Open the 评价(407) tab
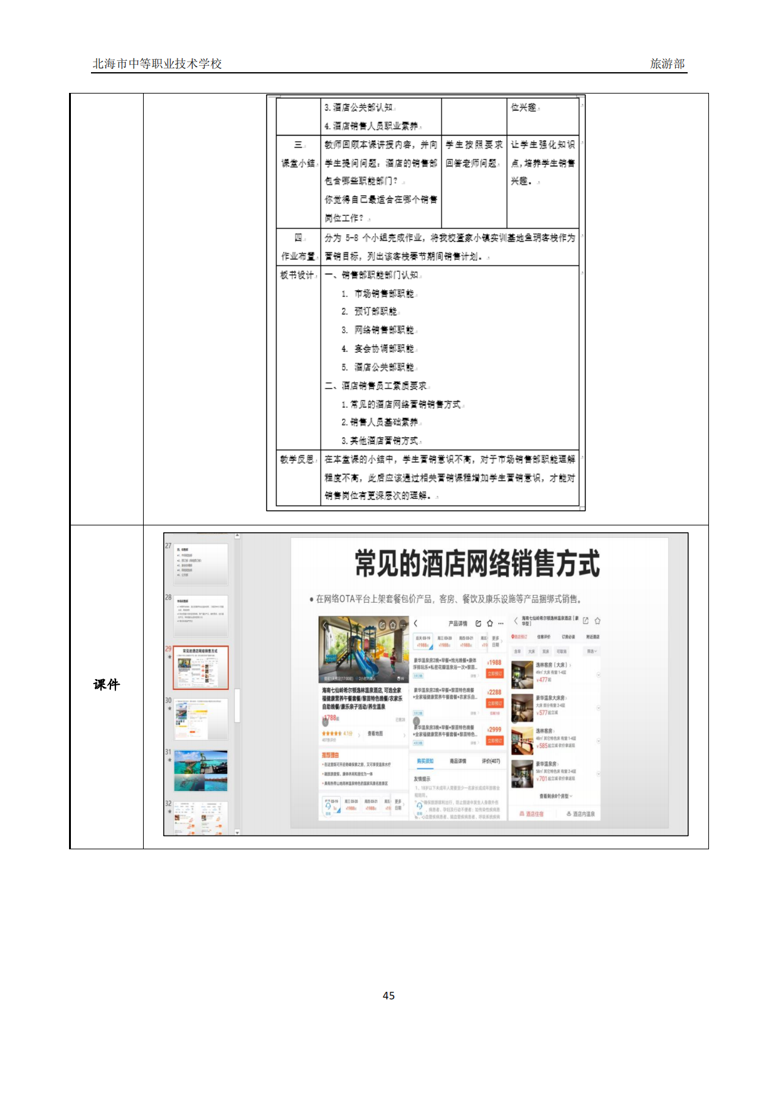This screenshot has width=778, height=1101. (x=491, y=761)
